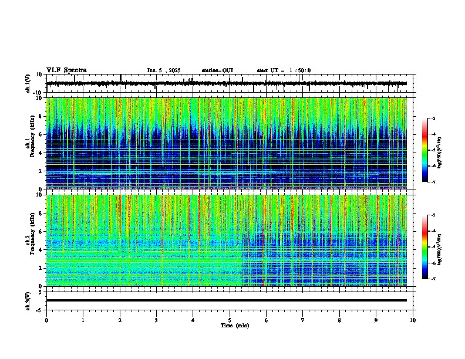Click time axis tick label 7

coord(303,320)
